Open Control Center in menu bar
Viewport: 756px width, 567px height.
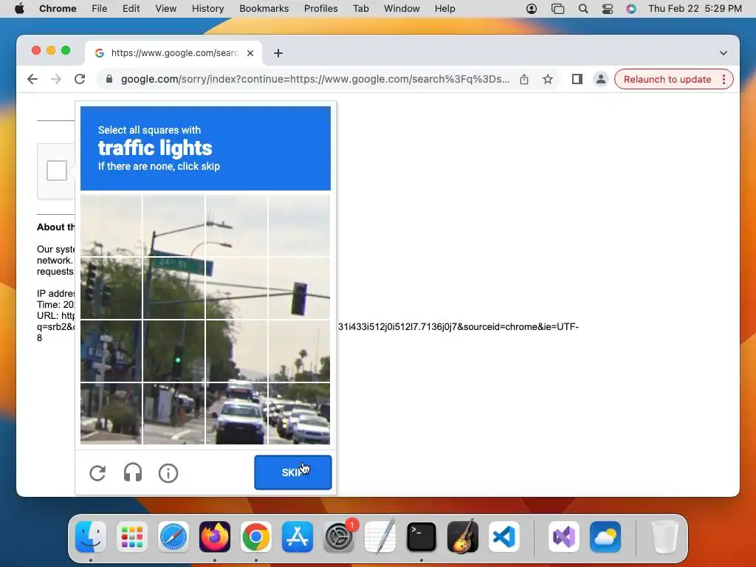coord(608,9)
